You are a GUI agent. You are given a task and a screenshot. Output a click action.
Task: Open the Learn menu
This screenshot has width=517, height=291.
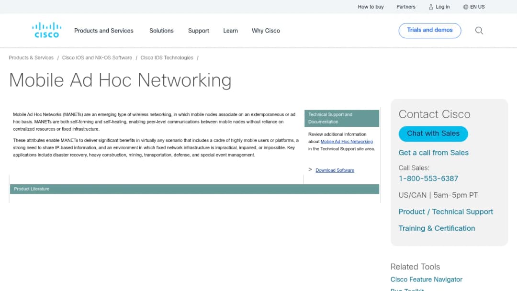pos(230,31)
